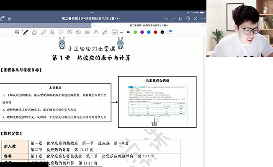Click the webcam video of the teacher

coord(240,28)
